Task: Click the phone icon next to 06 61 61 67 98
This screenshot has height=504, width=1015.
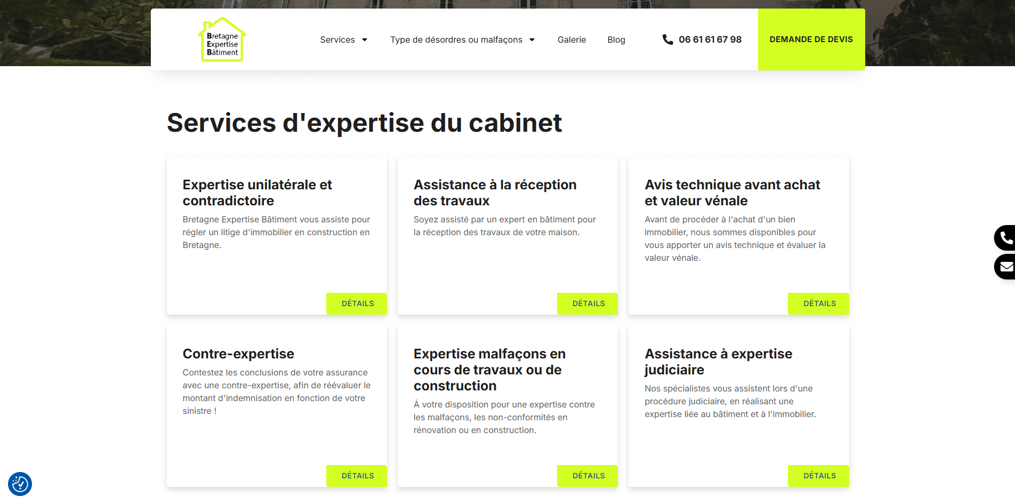Action: tap(666, 39)
